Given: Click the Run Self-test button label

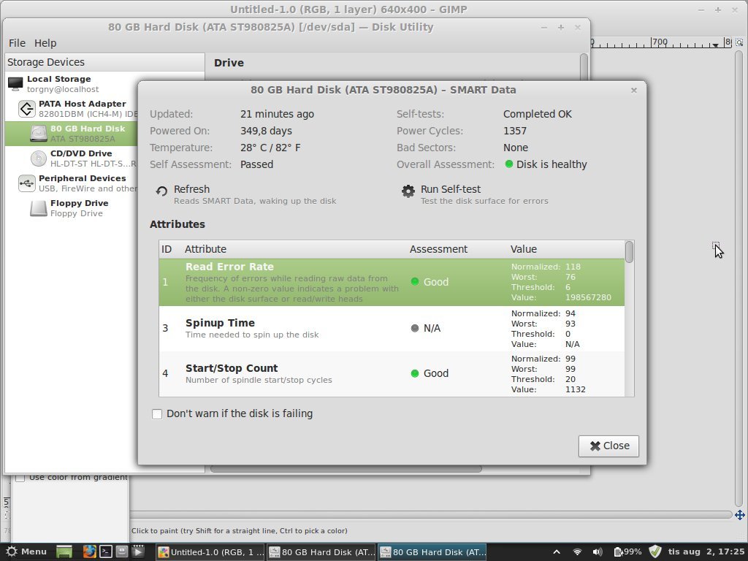Looking at the screenshot, I should [x=451, y=189].
